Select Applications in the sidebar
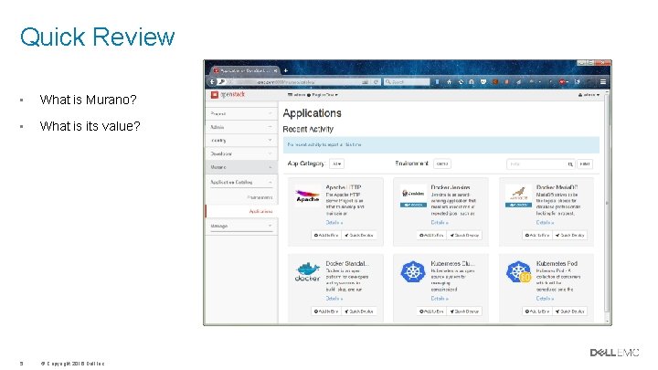Viewport: 658px width, 370px height. (260, 211)
